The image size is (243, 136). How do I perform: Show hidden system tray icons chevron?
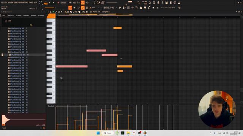[210, 133]
